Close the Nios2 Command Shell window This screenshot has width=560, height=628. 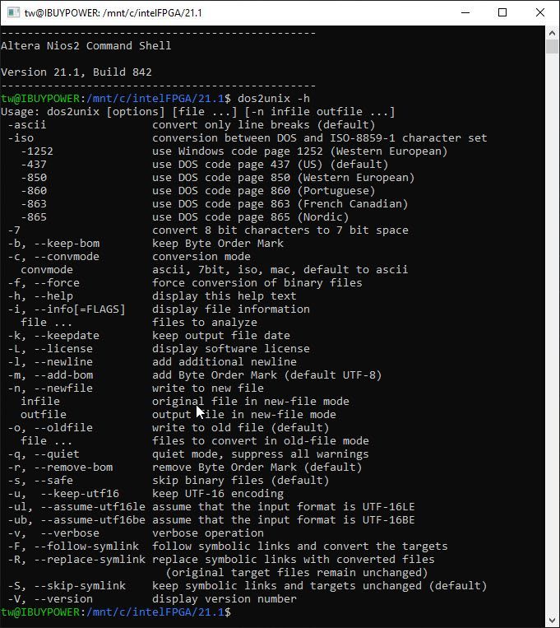point(540,12)
